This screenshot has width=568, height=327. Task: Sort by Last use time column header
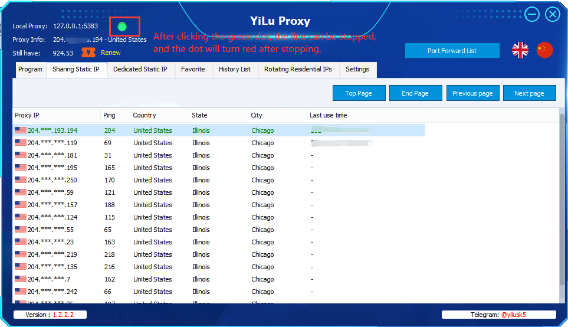(x=366, y=115)
